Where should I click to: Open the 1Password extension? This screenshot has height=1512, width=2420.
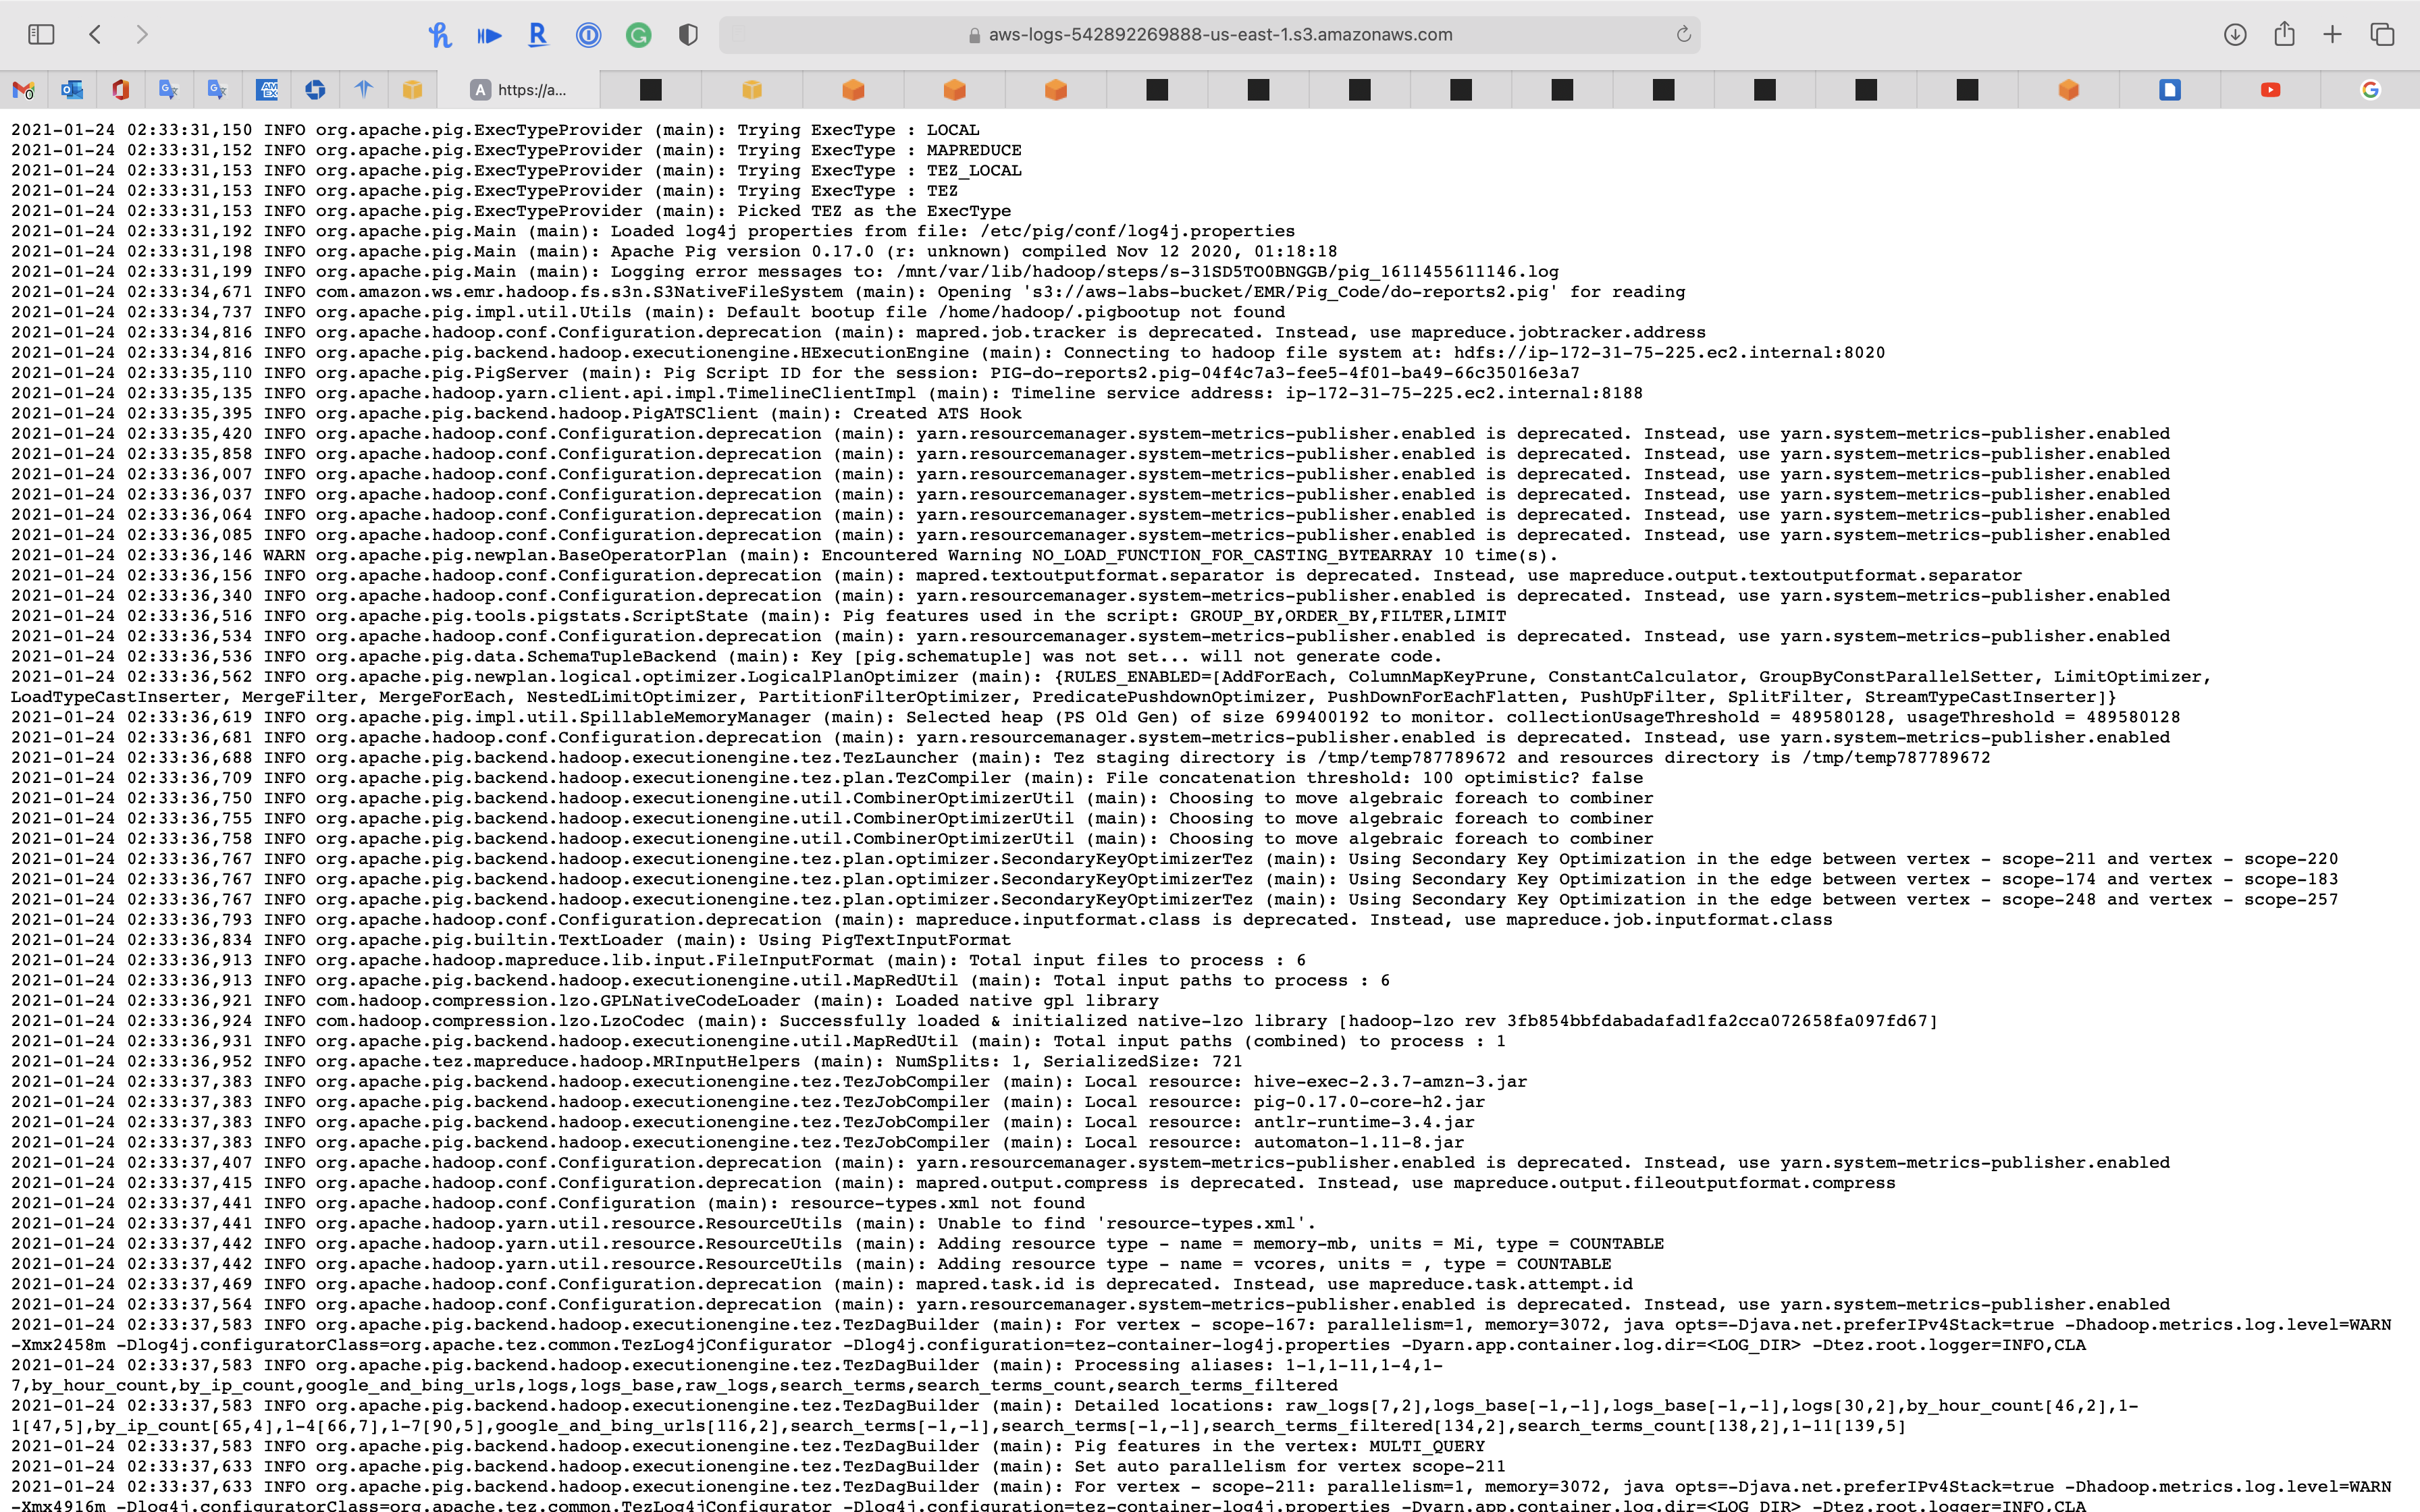coord(588,35)
